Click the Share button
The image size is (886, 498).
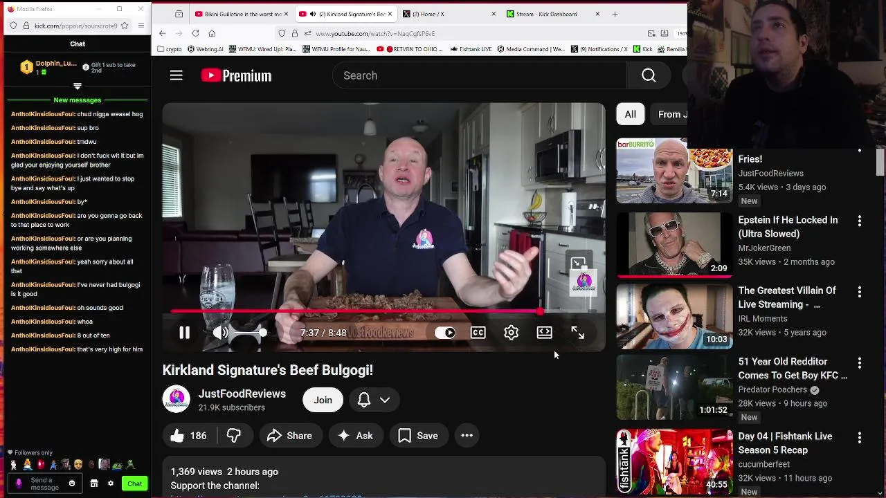(x=290, y=436)
